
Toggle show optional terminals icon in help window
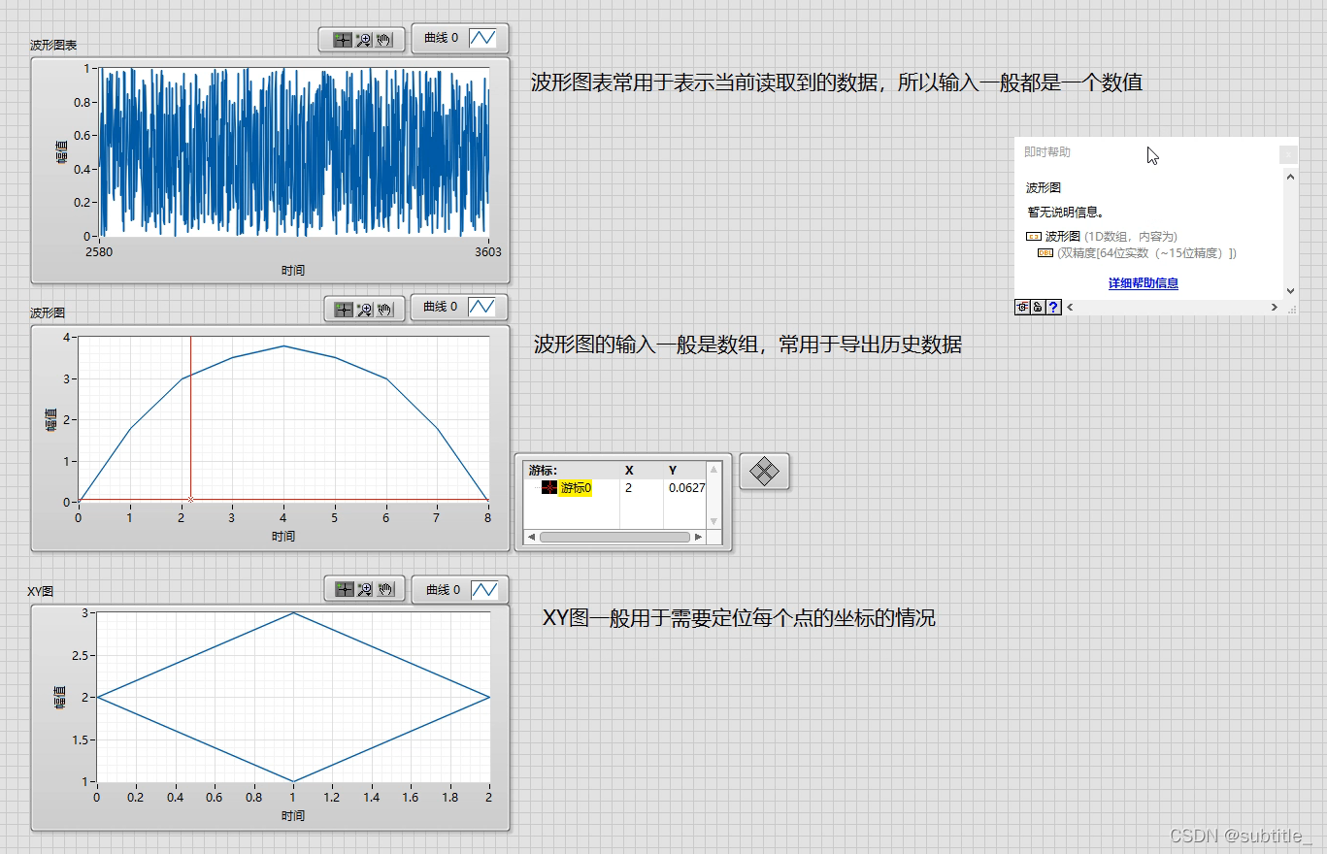[1023, 307]
